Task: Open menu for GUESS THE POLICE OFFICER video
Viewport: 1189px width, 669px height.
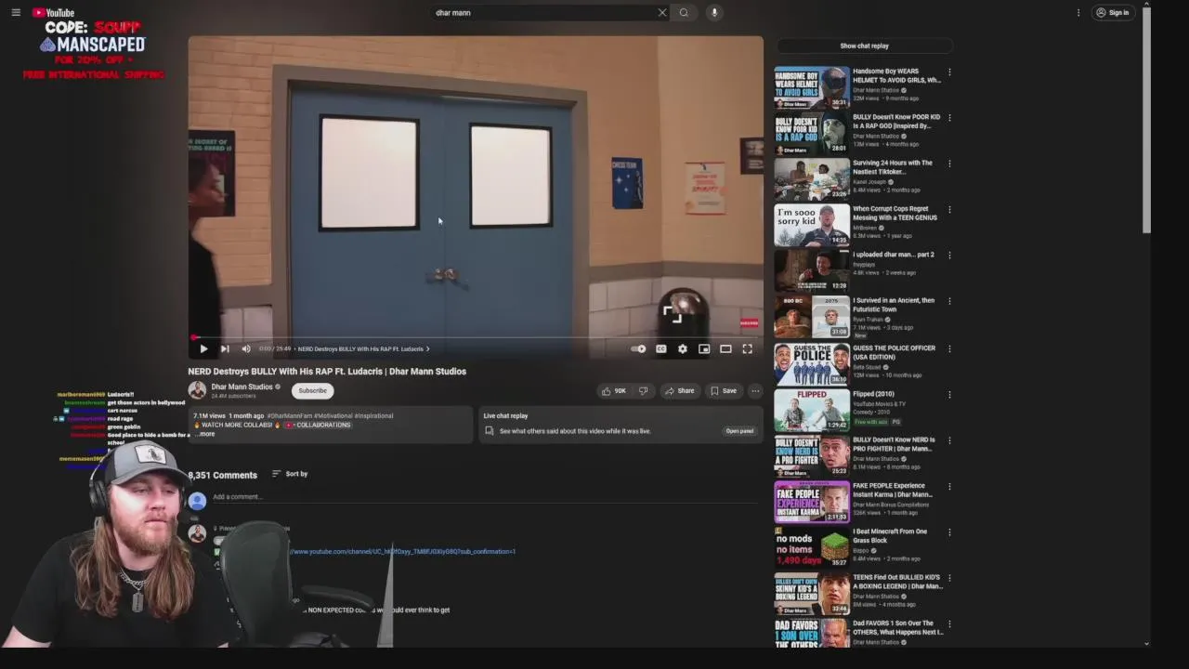Action: (x=949, y=348)
